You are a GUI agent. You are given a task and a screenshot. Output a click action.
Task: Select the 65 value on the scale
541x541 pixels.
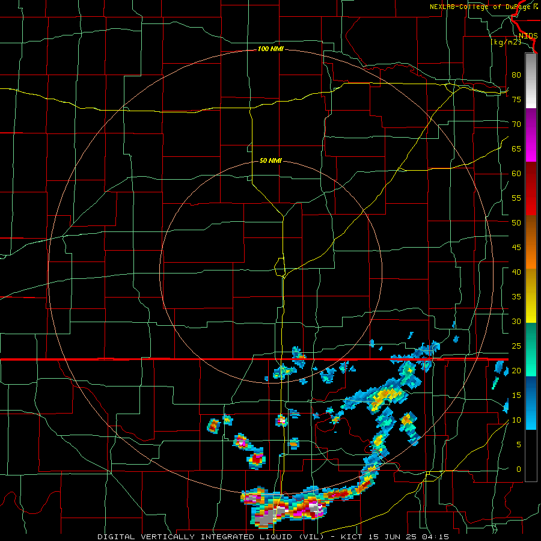point(516,148)
